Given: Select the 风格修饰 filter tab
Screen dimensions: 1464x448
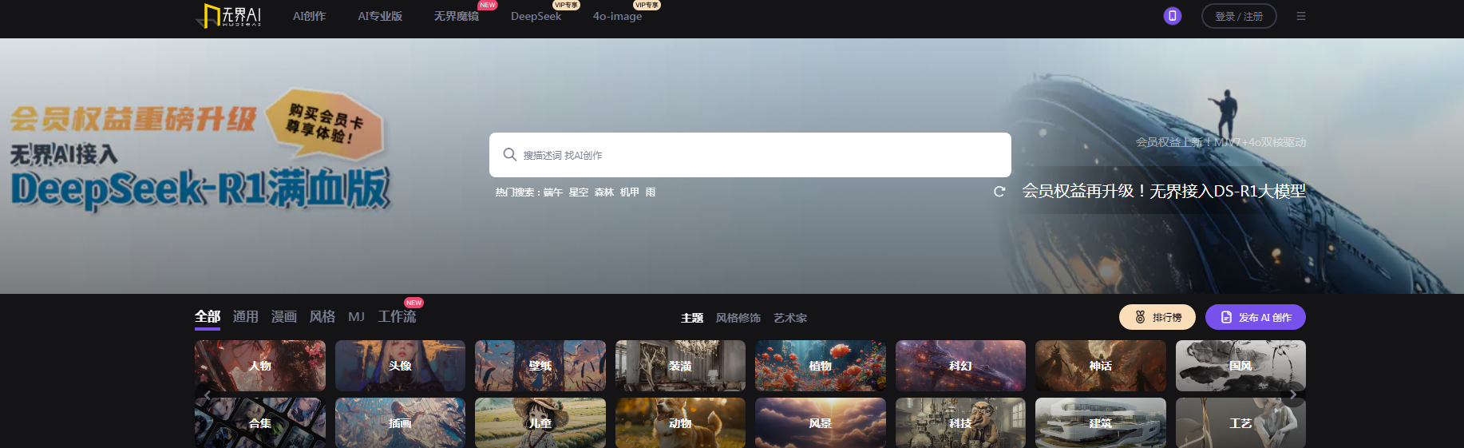Looking at the screenshot, I should [738, 318].
